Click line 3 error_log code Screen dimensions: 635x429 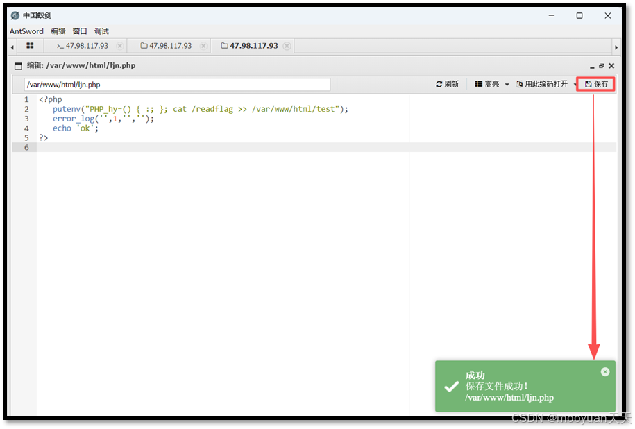[x=103, y=119]
